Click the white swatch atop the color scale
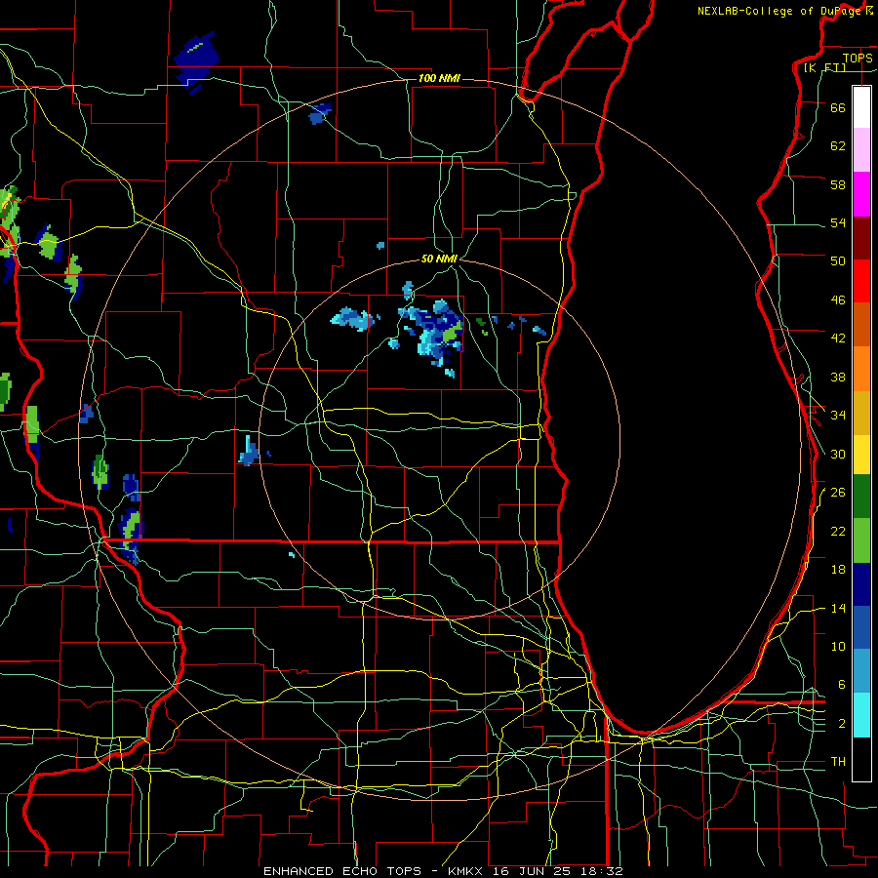This screenshot has width=878, height=878. pos(861,107)
